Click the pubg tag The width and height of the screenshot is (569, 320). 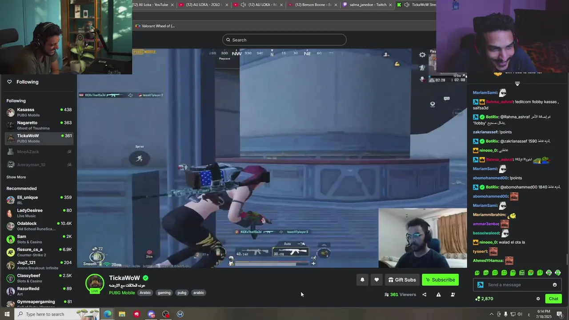coord(182,293)
